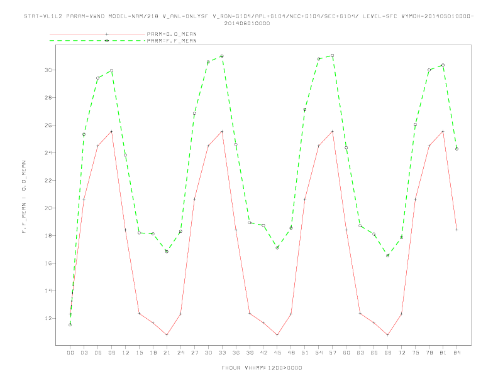498x384 pixels.
Task: Select the green dashed legend line sample
Action: coord(97,41)
